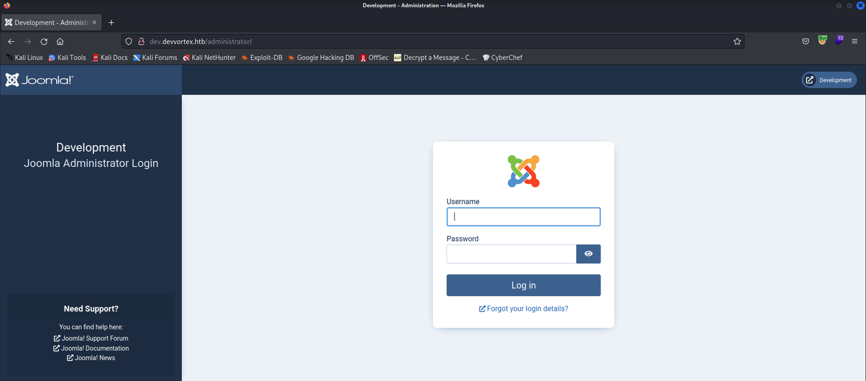
Task: Open a new tab with plus button
Action: coord(112,23)
